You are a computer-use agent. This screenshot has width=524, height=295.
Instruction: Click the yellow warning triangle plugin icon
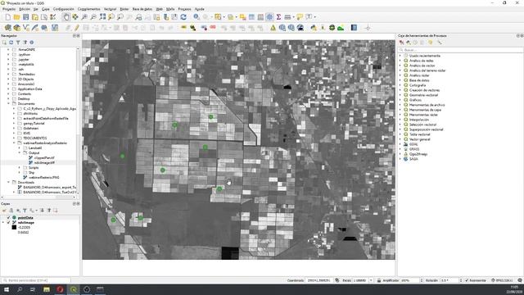pyautogui.click(x=273, y=28)
